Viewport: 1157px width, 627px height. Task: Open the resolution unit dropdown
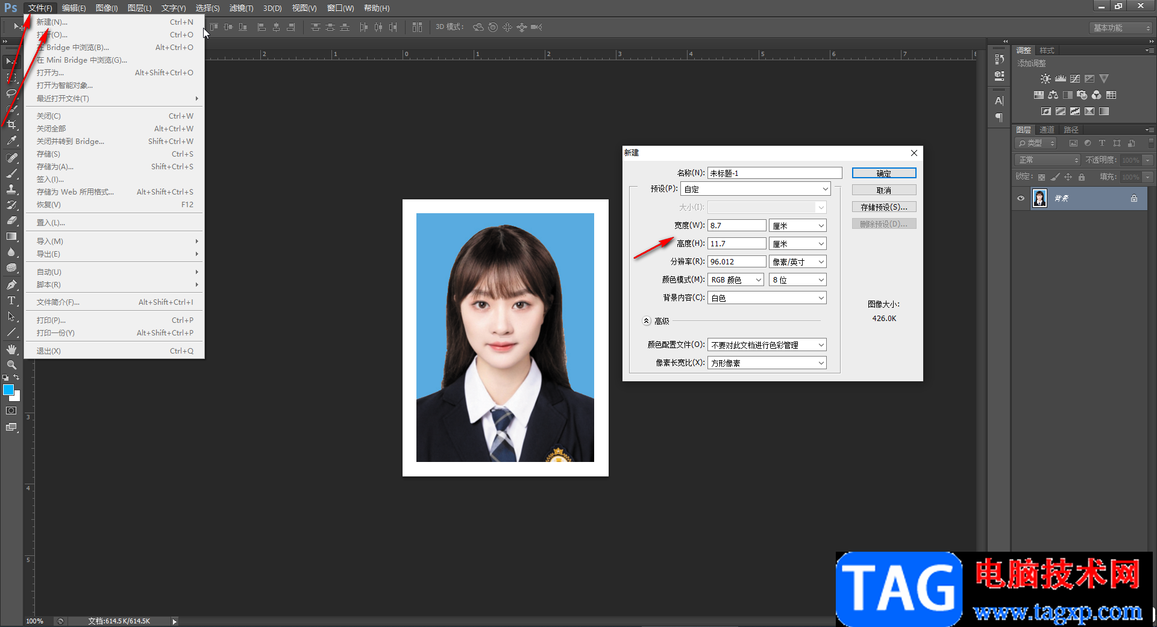click(798, 262)
